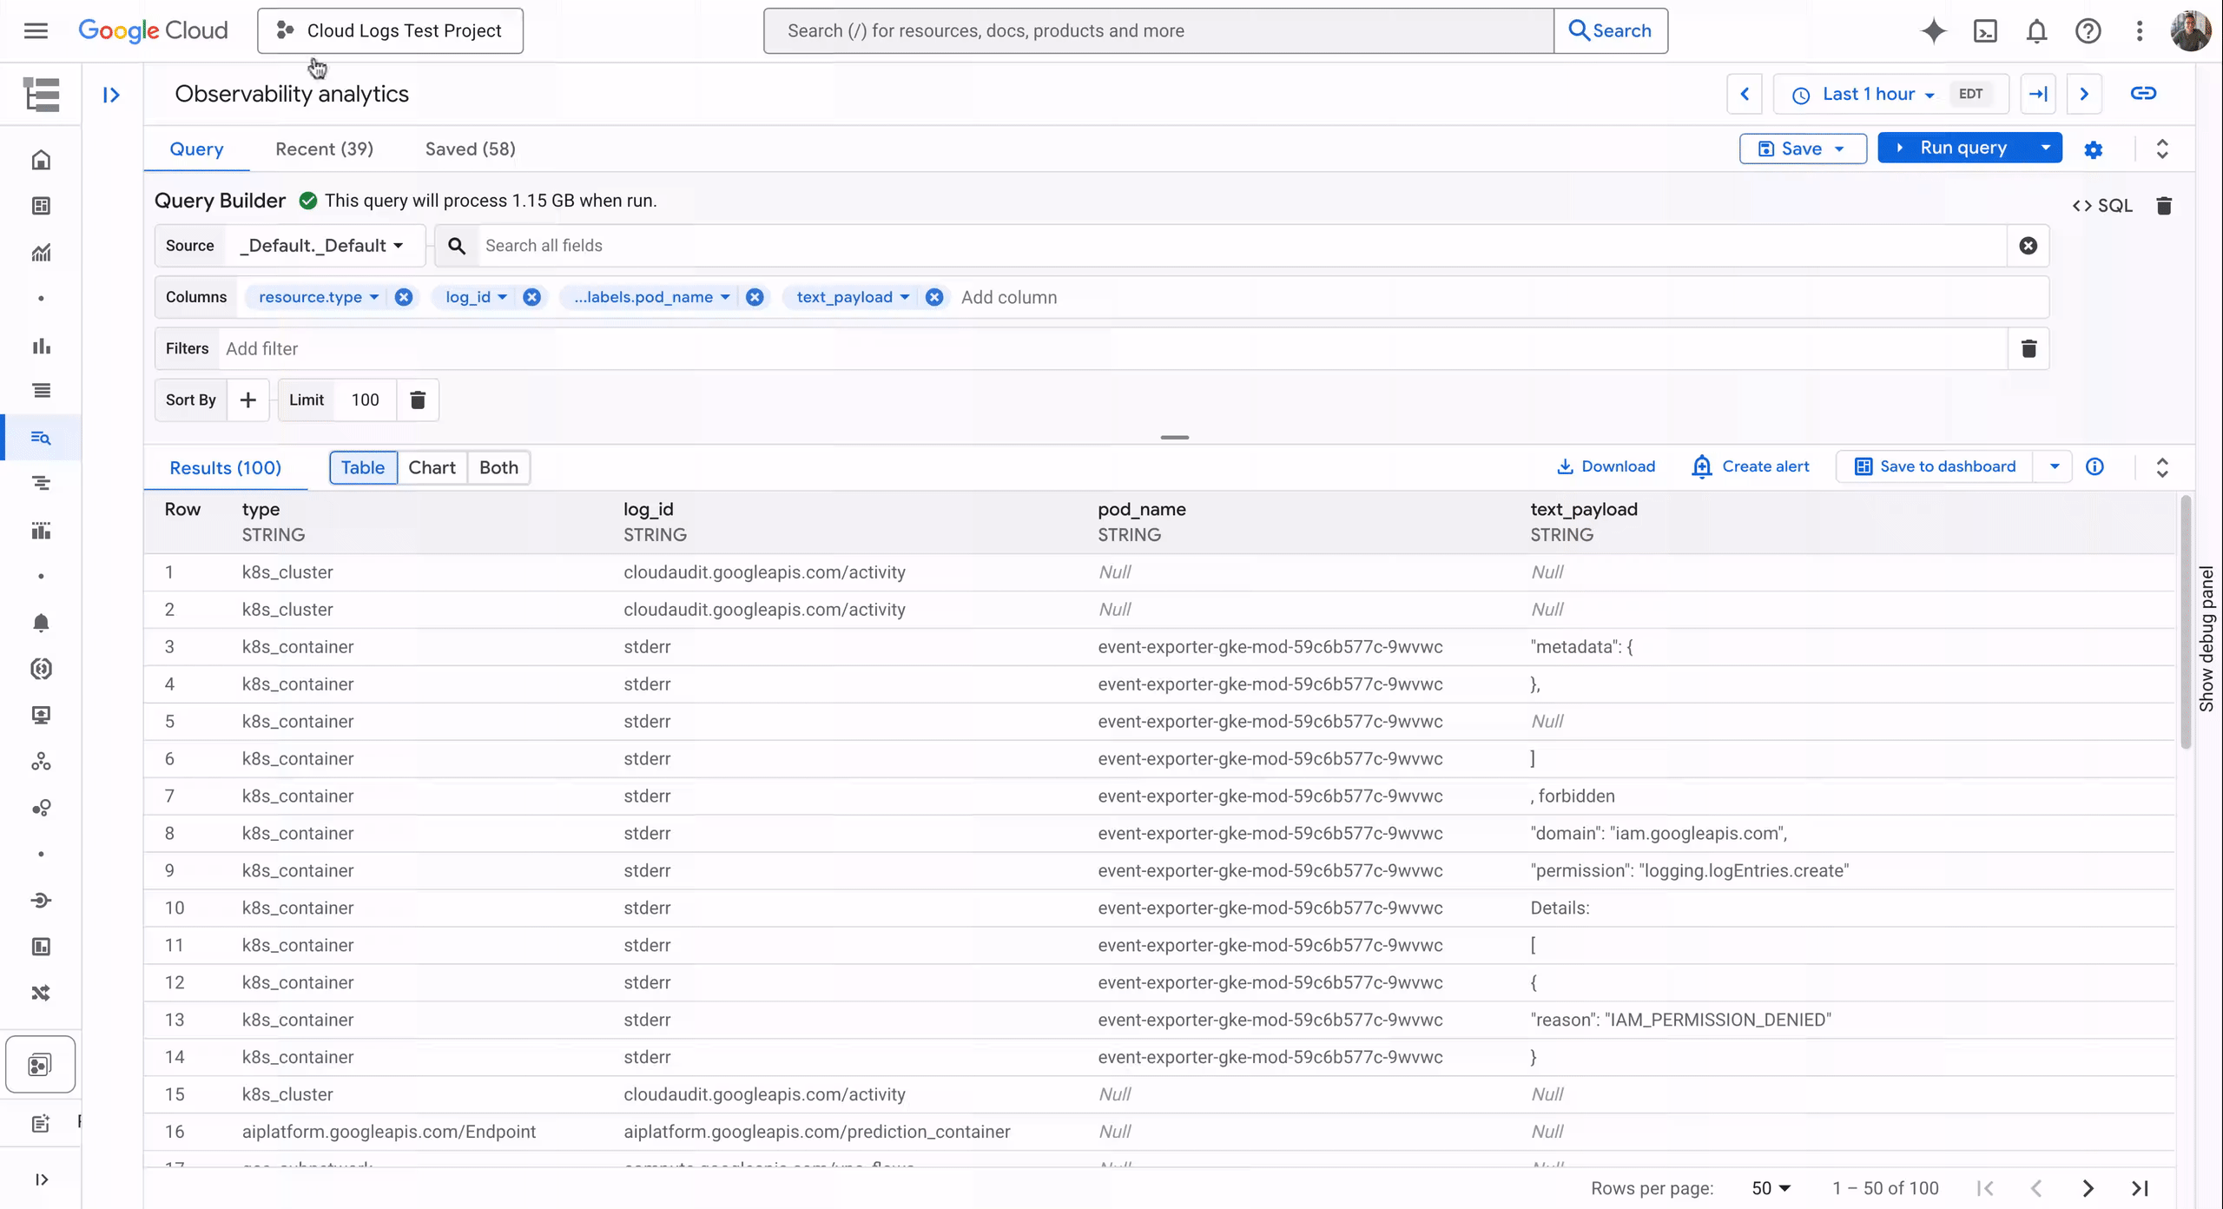Remove log_id column chip
This screenshot has height=1209, width=2223.
coord(531,297)
